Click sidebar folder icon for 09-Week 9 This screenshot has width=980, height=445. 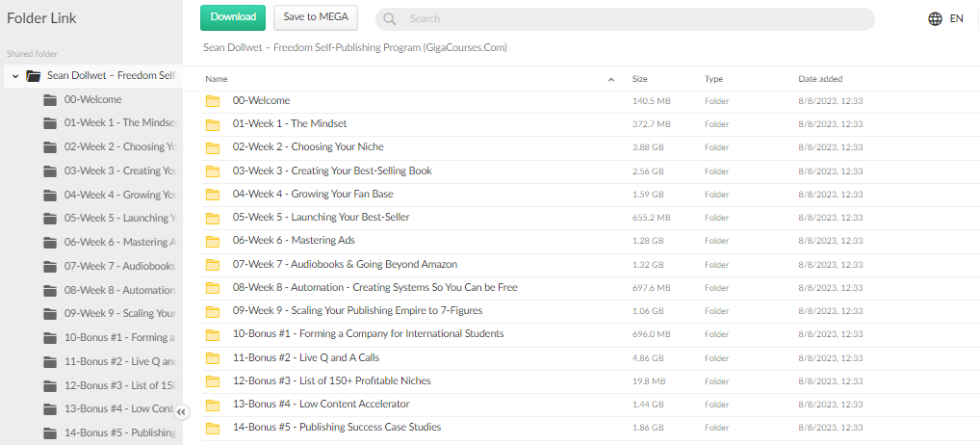click(x=50, y=313)
